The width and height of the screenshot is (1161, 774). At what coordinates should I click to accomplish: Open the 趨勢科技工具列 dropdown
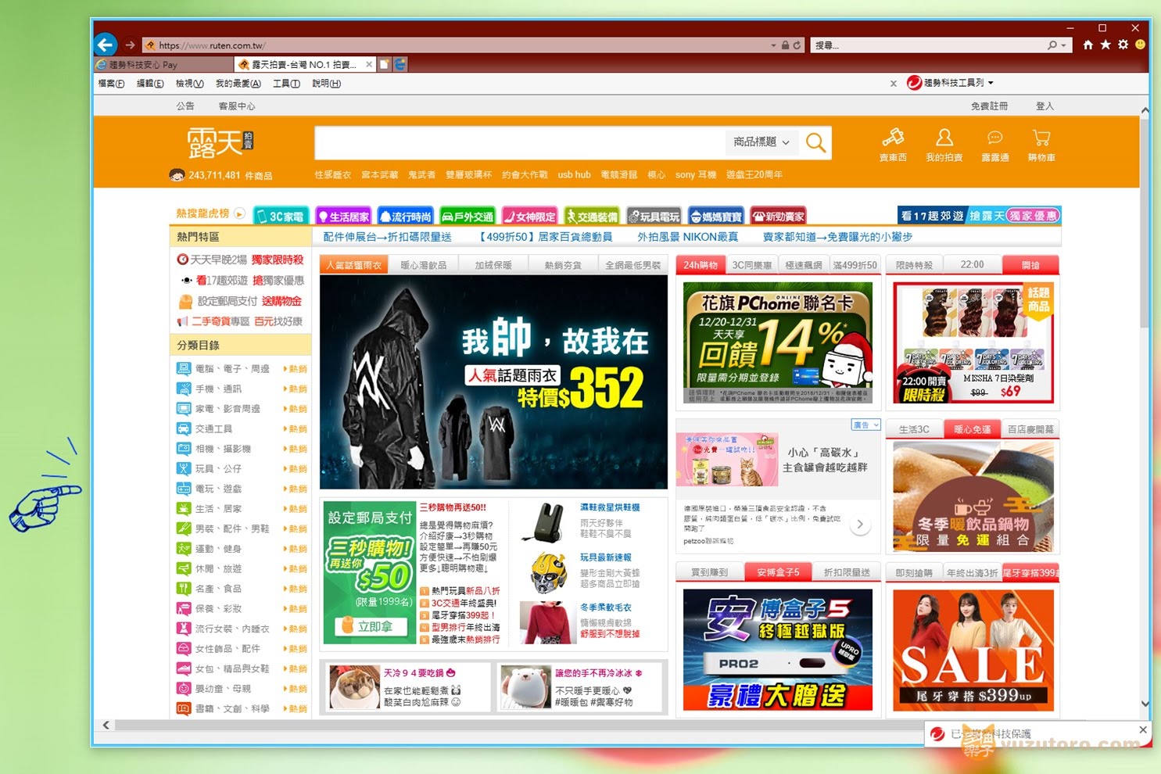tap(991, 83)
